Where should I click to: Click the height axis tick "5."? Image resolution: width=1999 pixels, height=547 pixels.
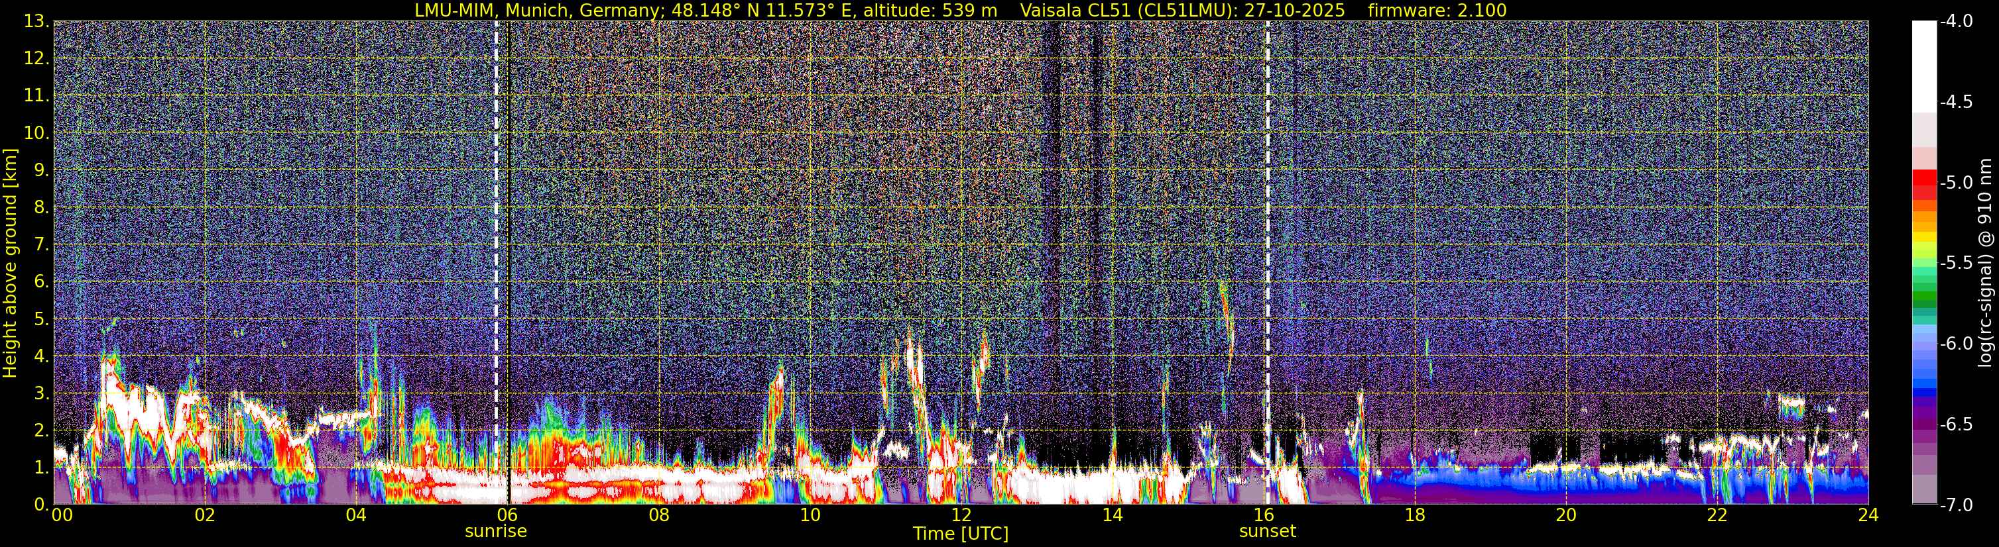point(41,319)
